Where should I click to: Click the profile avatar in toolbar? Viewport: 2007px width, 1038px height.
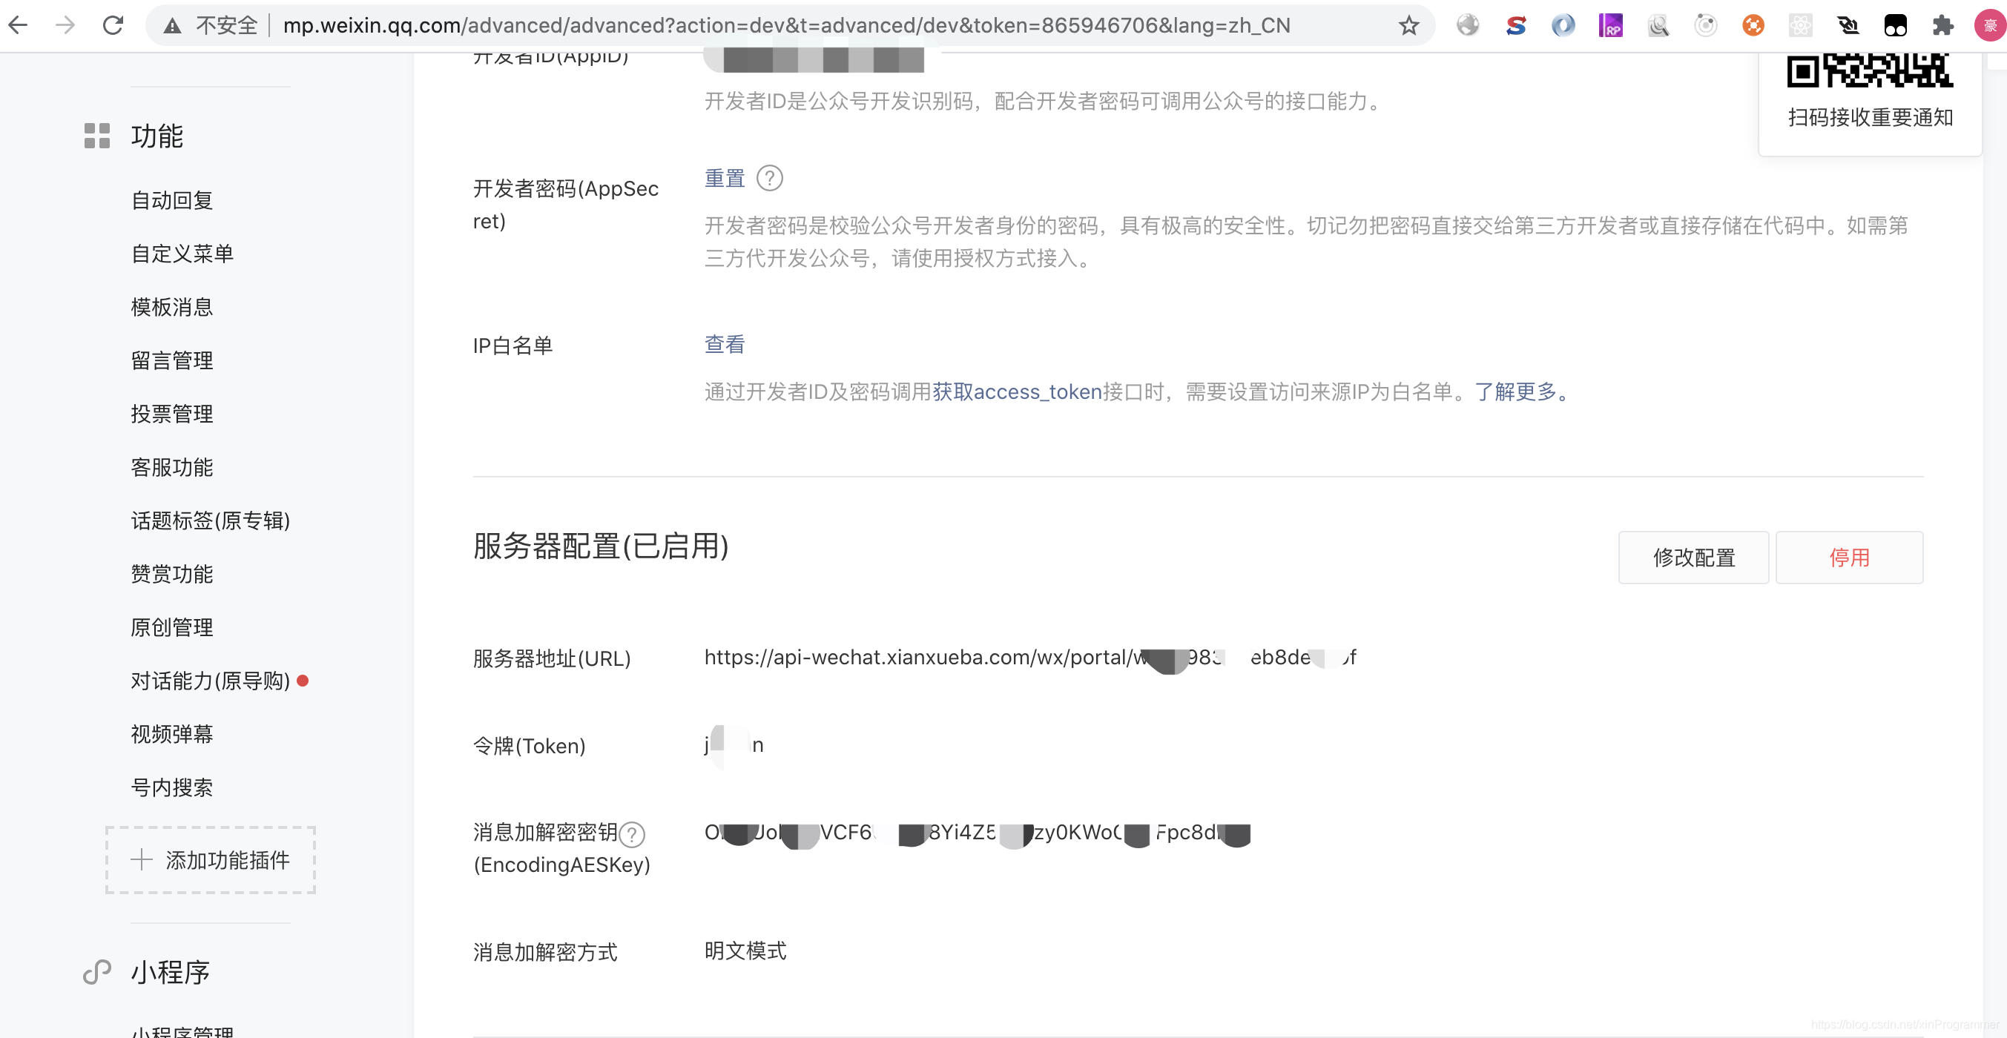(x=1989, y=26)
